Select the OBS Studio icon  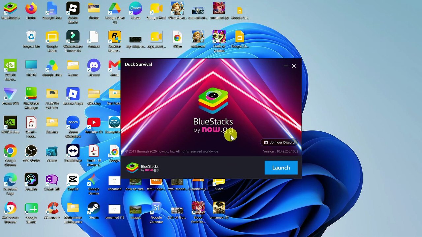tap(31, 154)
